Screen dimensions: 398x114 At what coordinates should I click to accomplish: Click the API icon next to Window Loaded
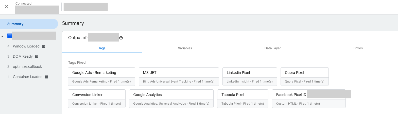pyautogui.click(x=44, y=46)
